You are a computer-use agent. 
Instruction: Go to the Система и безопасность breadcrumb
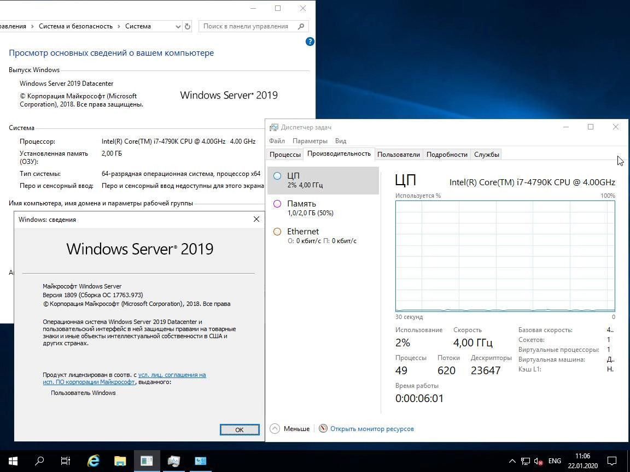(75, 26)
